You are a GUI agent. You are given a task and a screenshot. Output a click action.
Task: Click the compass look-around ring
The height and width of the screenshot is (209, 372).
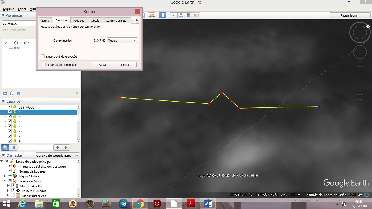360,33
